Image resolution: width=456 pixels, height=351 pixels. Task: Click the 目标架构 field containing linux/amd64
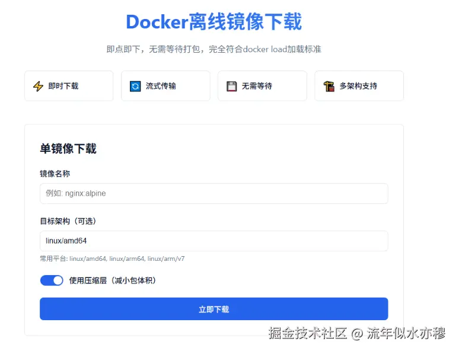213,241
